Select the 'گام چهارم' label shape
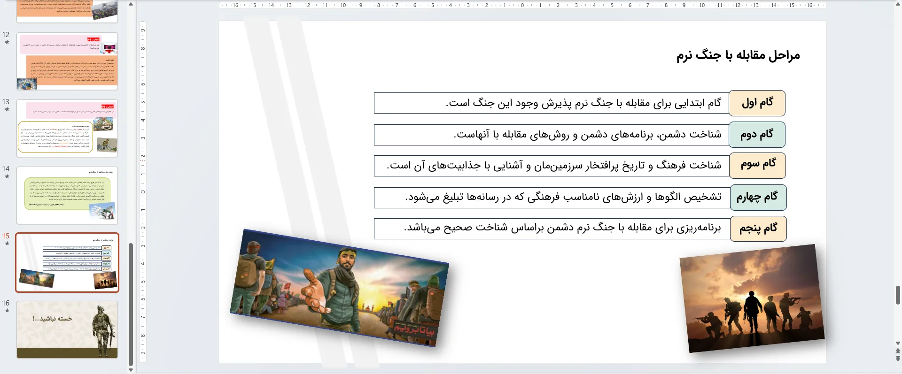902x374 pixels. 758,198
